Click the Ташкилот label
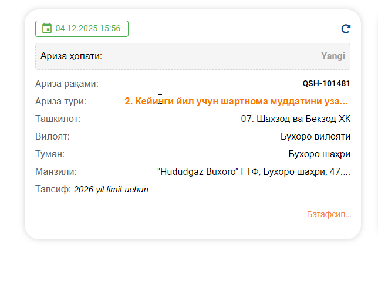 58,119
